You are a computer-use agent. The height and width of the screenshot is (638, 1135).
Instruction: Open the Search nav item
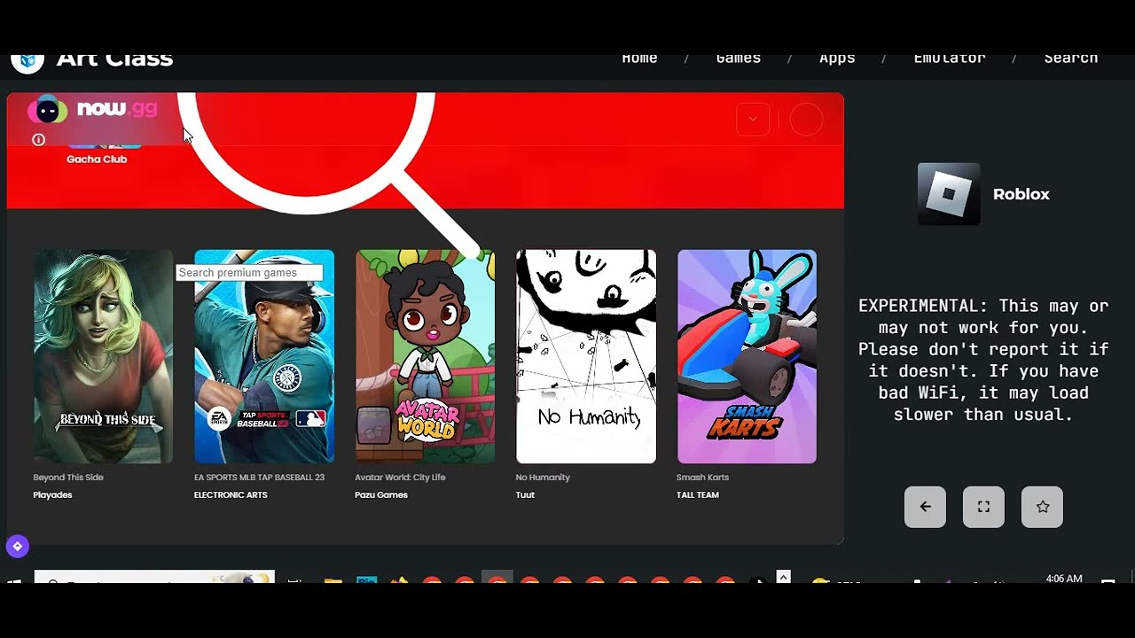click(1071, 59)
